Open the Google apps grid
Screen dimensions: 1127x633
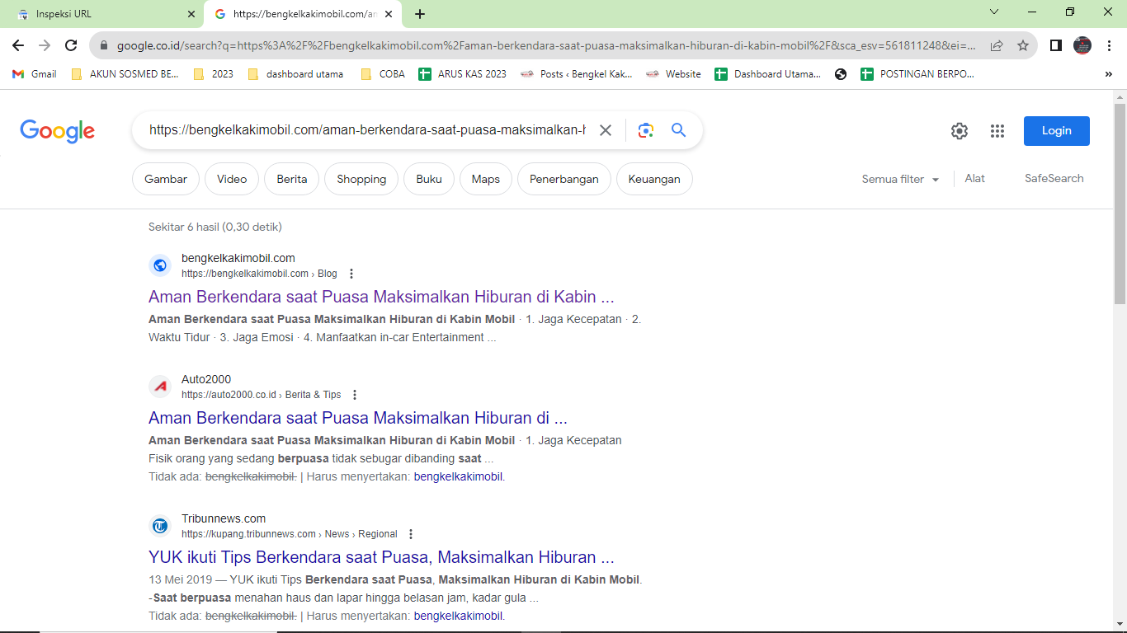[x=997, y=131]
